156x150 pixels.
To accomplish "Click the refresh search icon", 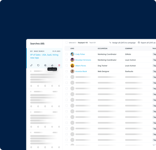I will click(38, 65).
